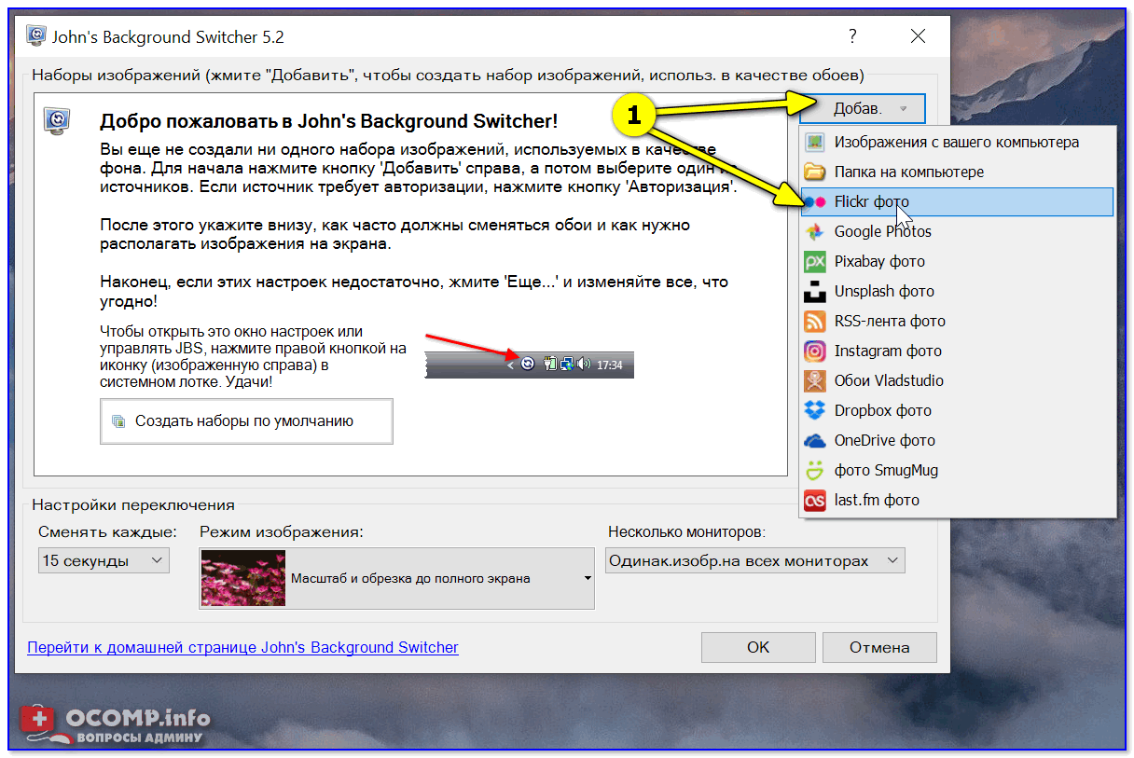Click the computer images icon in menu
Image resolution: width=1134 pixels, height=758 pixels.
(x=815, y=142)
